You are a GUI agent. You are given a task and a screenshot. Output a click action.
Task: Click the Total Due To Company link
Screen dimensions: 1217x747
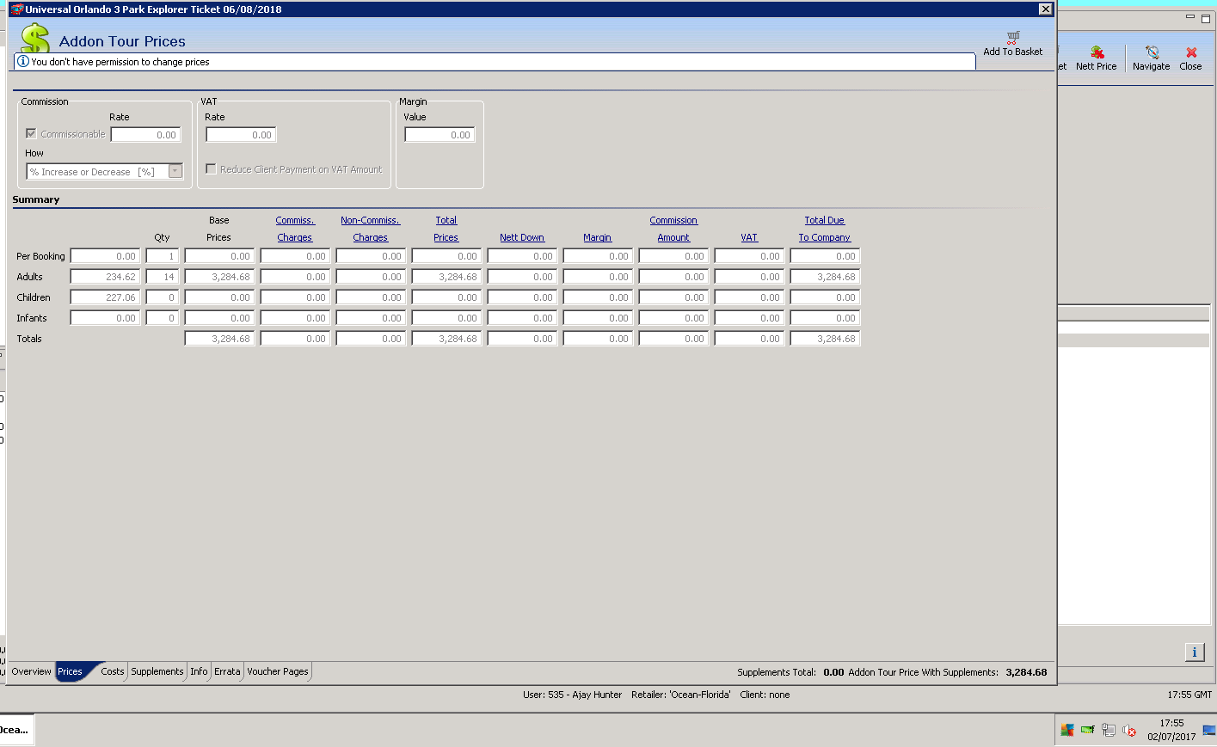tap(825, 229)
